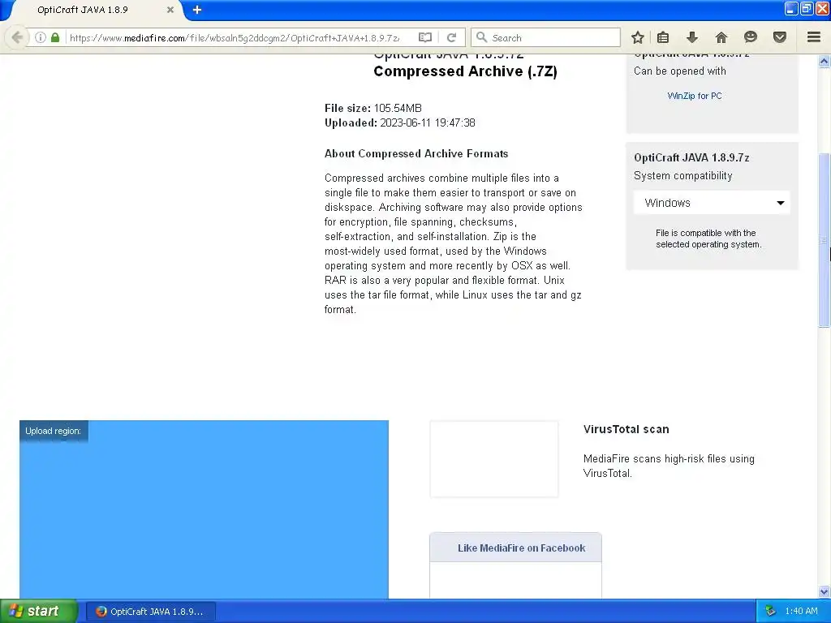Viewport: 831px width, 623px height.
Task: Click the VirusTotal scan heading
Action: tap(626, 430)
